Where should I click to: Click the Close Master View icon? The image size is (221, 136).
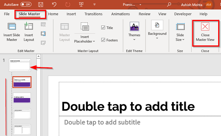point(205,27)
